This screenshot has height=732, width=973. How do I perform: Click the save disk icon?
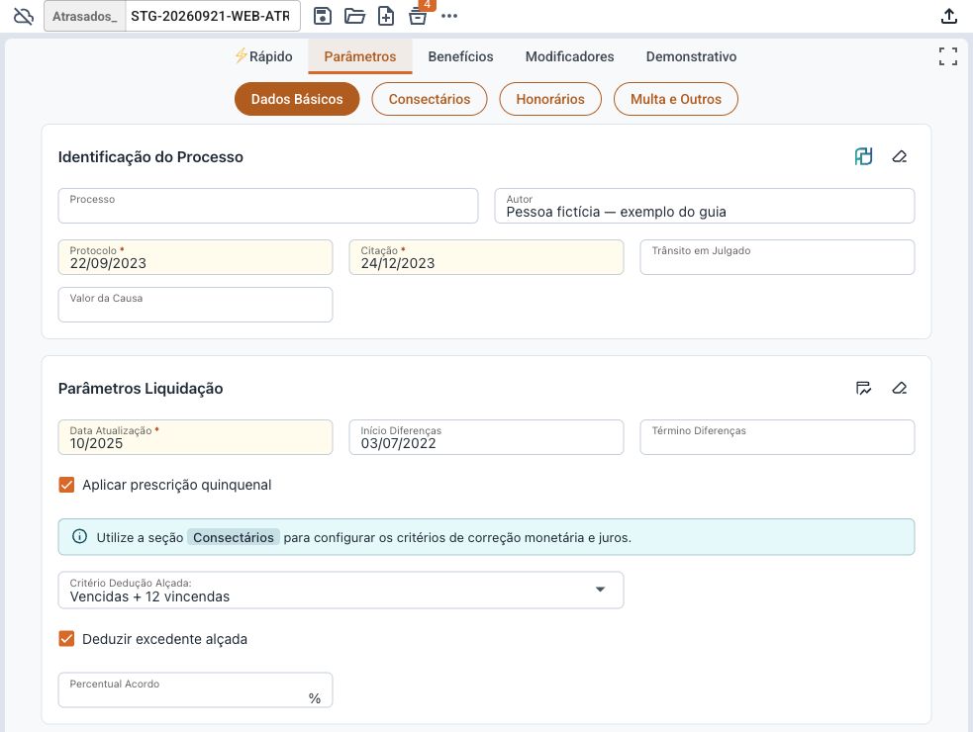(323, 16)
